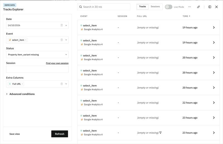The width and height of the screenshot is (223, 144).
Task: Click the SESSION column header
Action: 122,16
